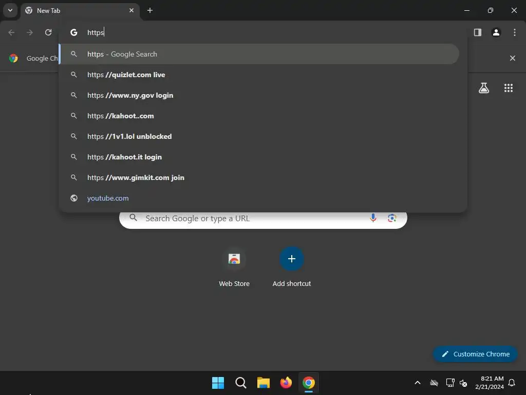This screenshot has height=395, width=526.
Task: Open Windows taskbar search
Action: coord(240,383)
